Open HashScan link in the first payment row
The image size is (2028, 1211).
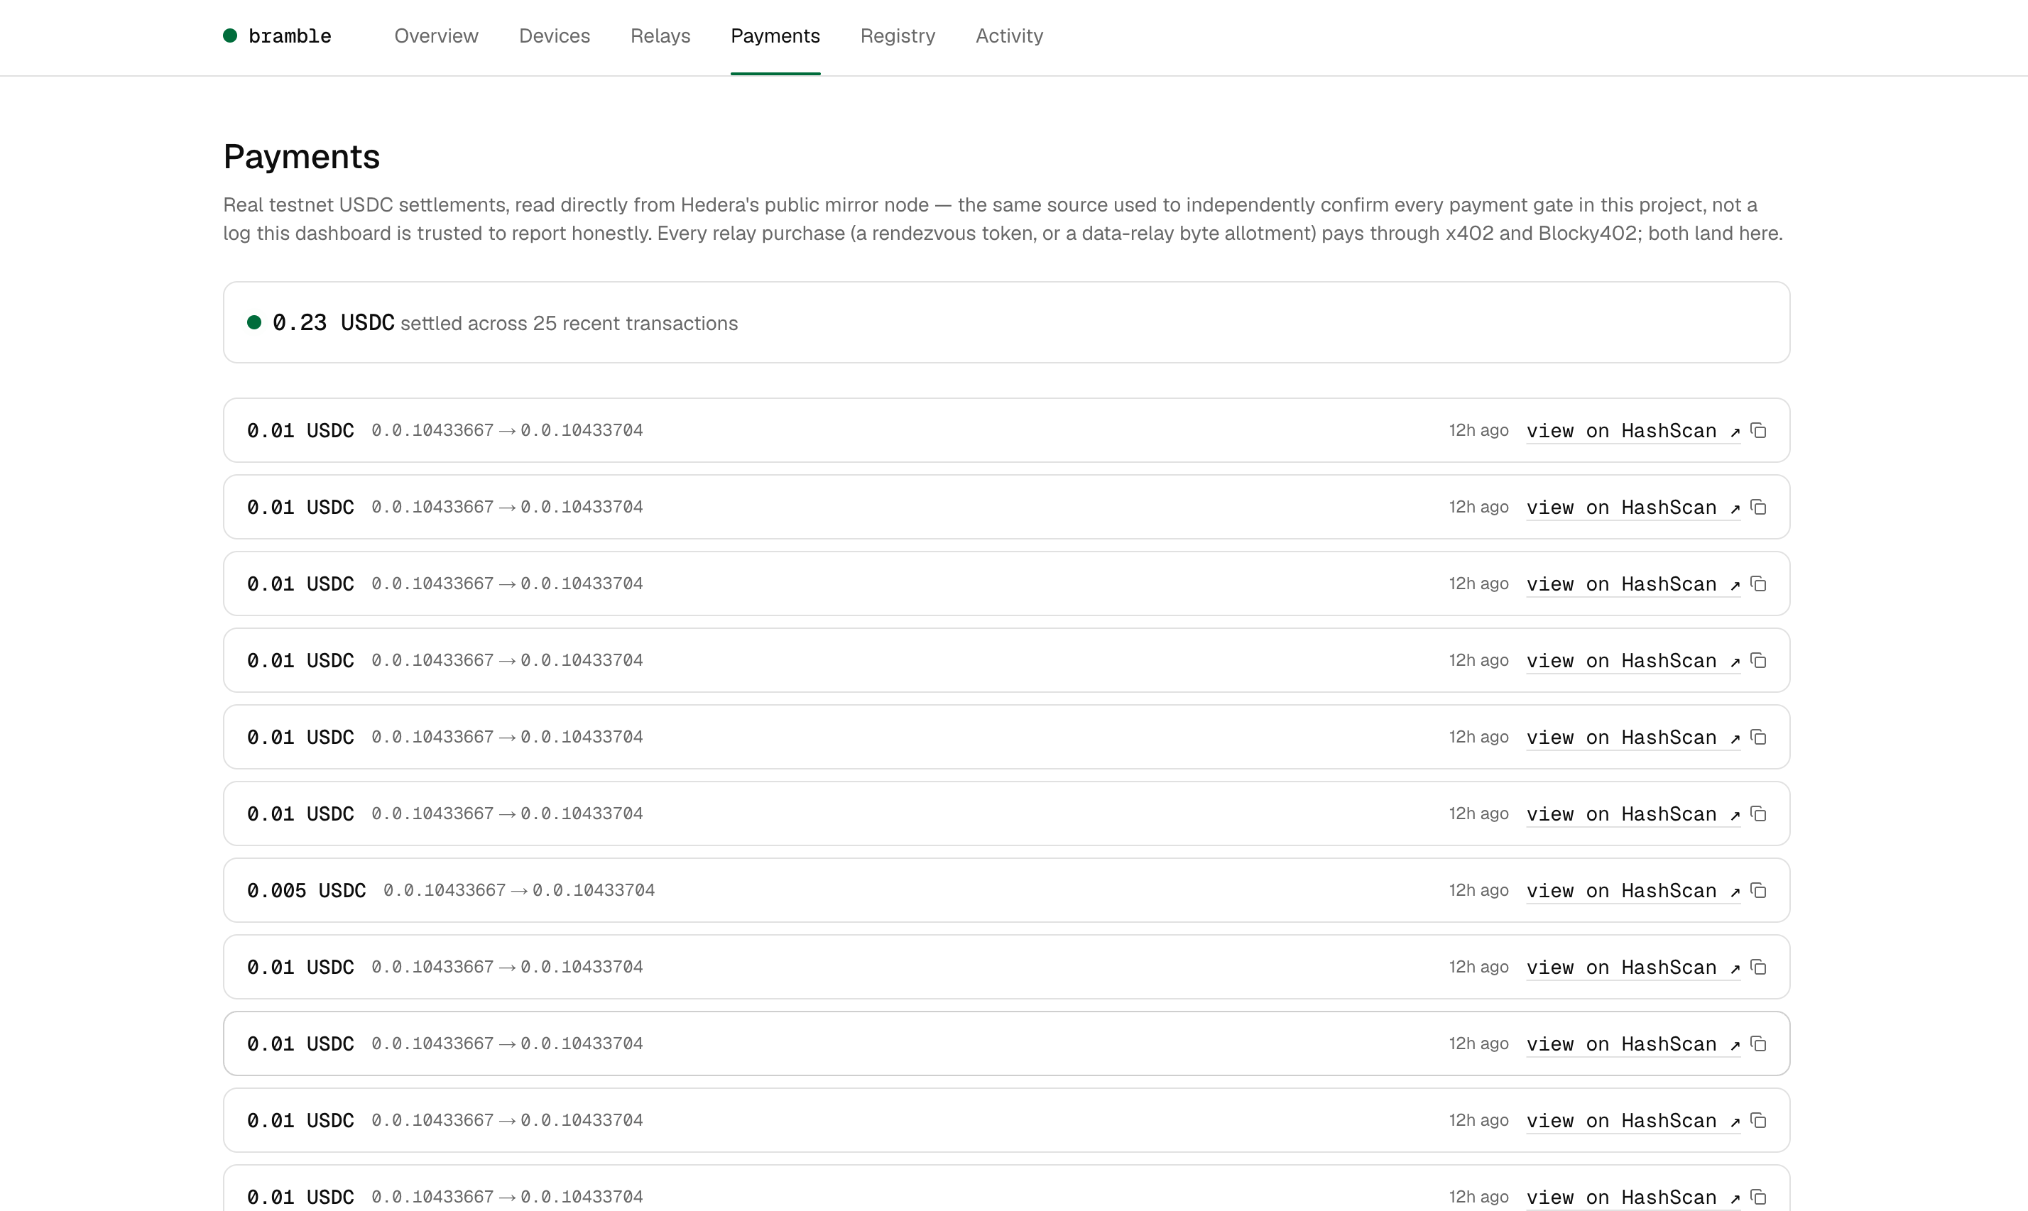point(1633,430)
